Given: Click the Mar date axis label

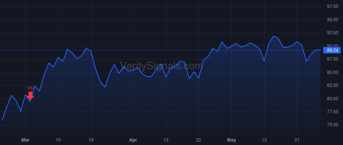Looking at the screenshot, I should pyautogui.click(x=26, y=140).
